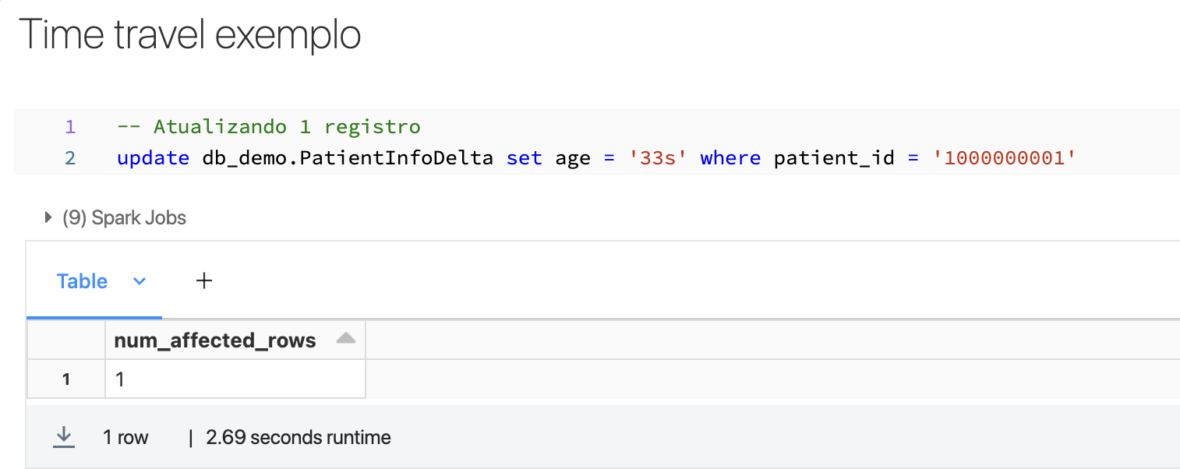Viewport: 1180px width, 469px height.
Task: Sort by num_affected_rows column arrow
Action: pyautogui.click(x=346, y=339)
